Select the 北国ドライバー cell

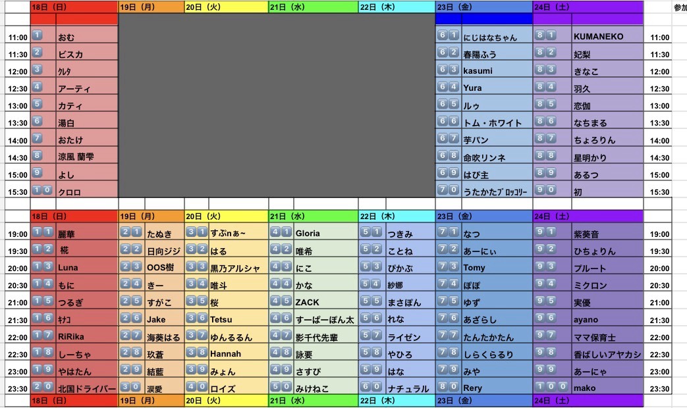(x=87, y=386)
